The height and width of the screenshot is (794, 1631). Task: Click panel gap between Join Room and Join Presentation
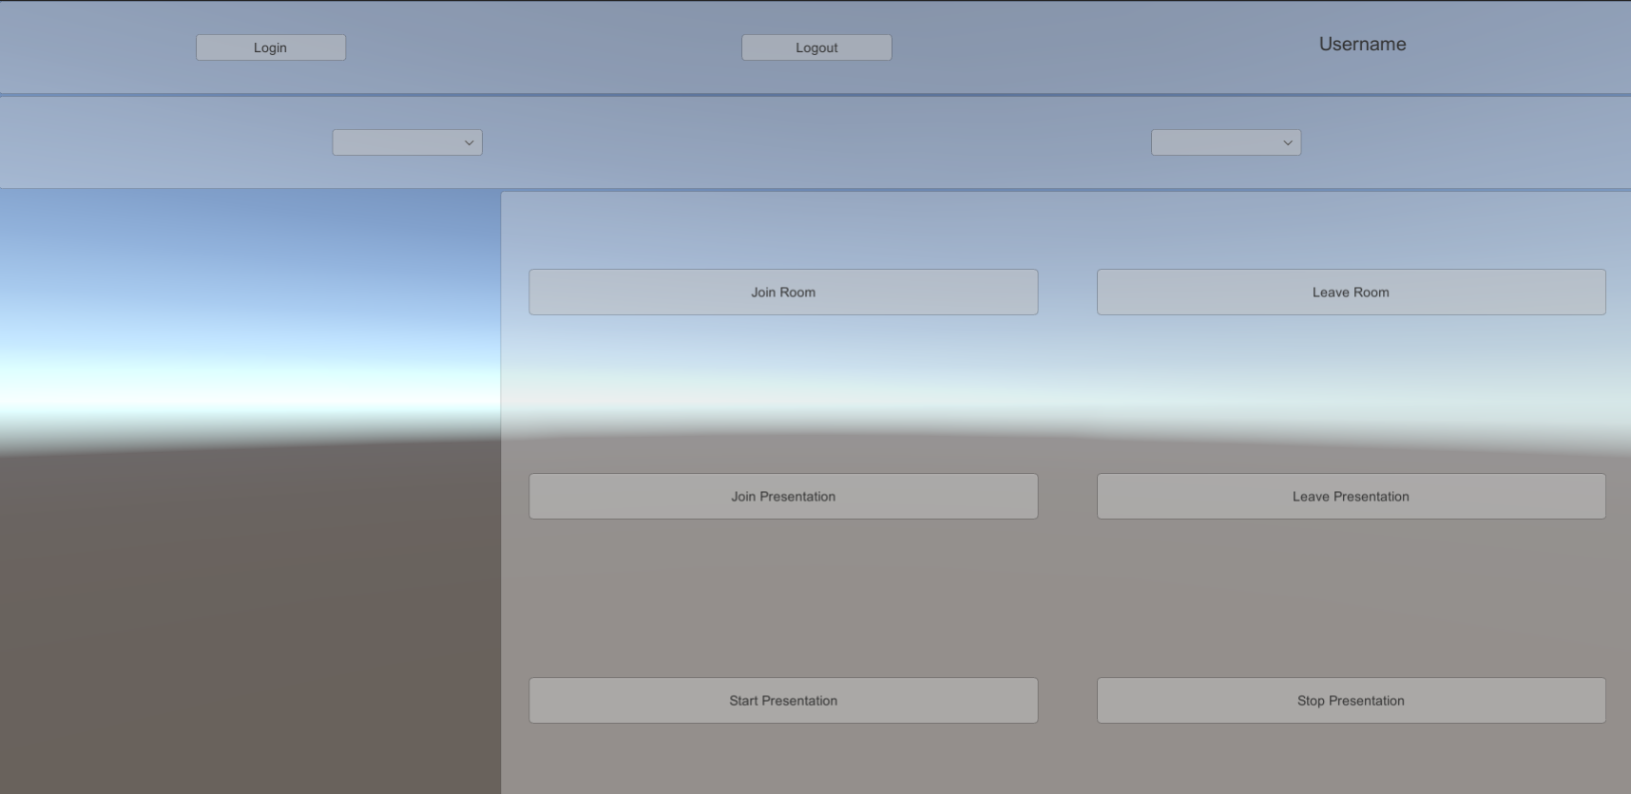coord(783,394)
